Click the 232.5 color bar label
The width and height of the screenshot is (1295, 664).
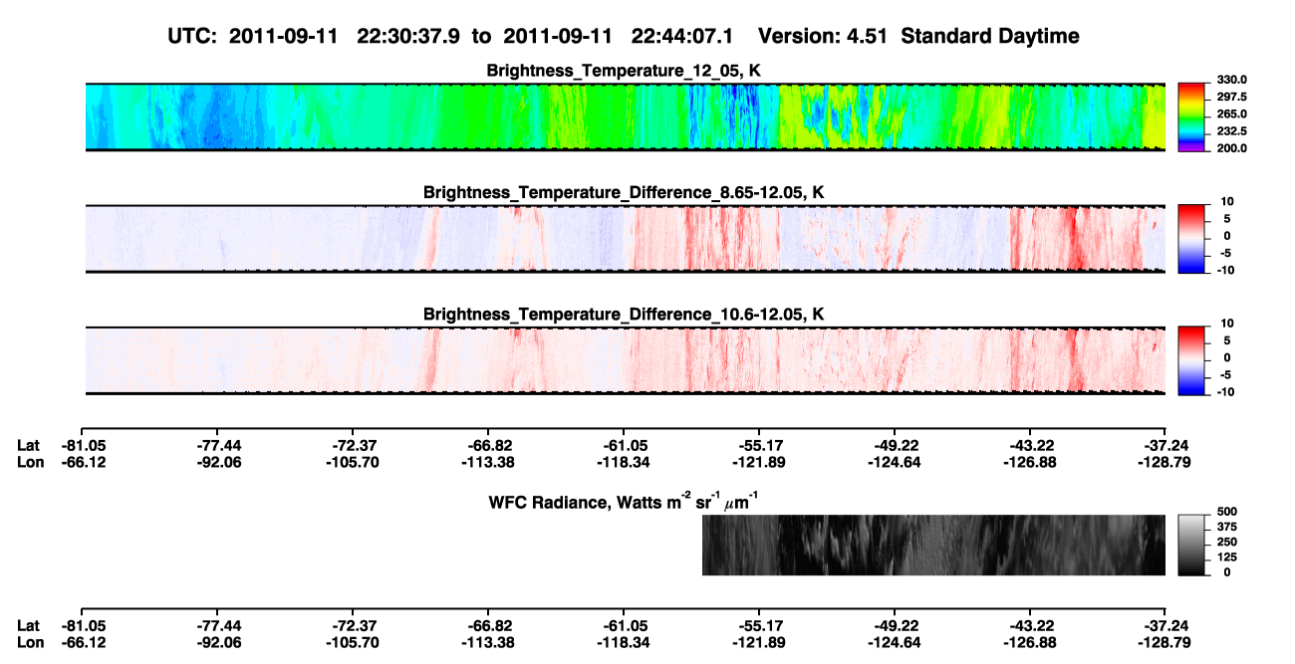tap(1232, 131)
